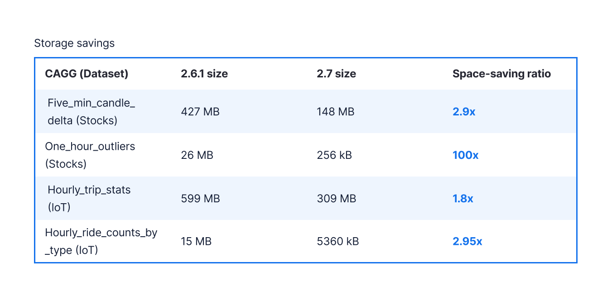This screenshot has height=296, width=612.
Task: Select the Hourly_ride_counts_by_type (IoT) dataset cell
Action: coord(101,241)
